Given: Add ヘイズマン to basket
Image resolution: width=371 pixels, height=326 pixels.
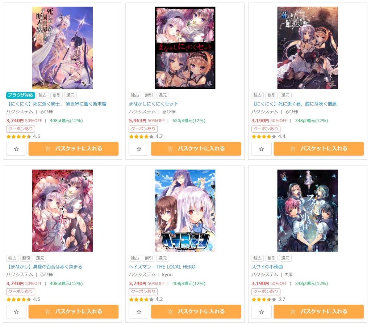Looking at the screenshot, I should coord(196,312).
